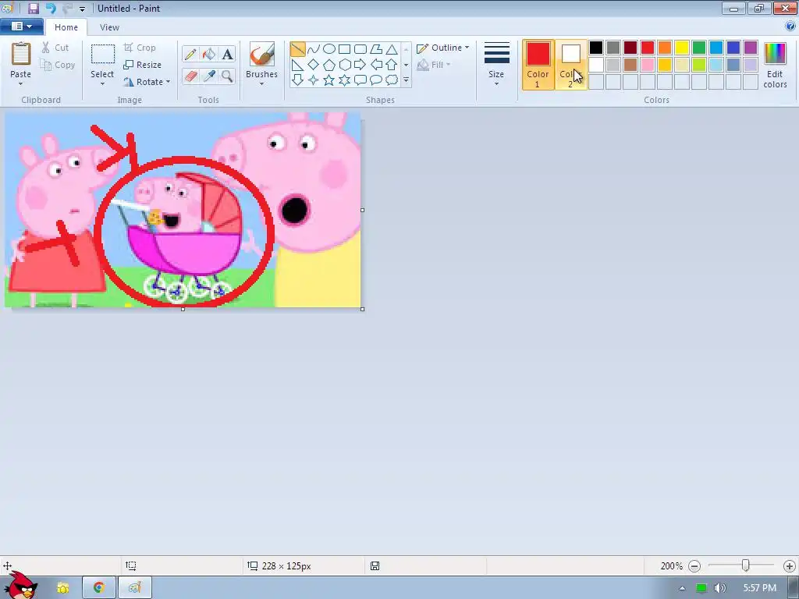Image resolution: width=799 pixels, height=599 pixels.
Task: Choose the Left arrow shape
Action: tap(376, 65)
